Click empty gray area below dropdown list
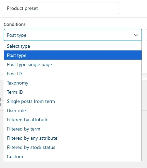 73,165
